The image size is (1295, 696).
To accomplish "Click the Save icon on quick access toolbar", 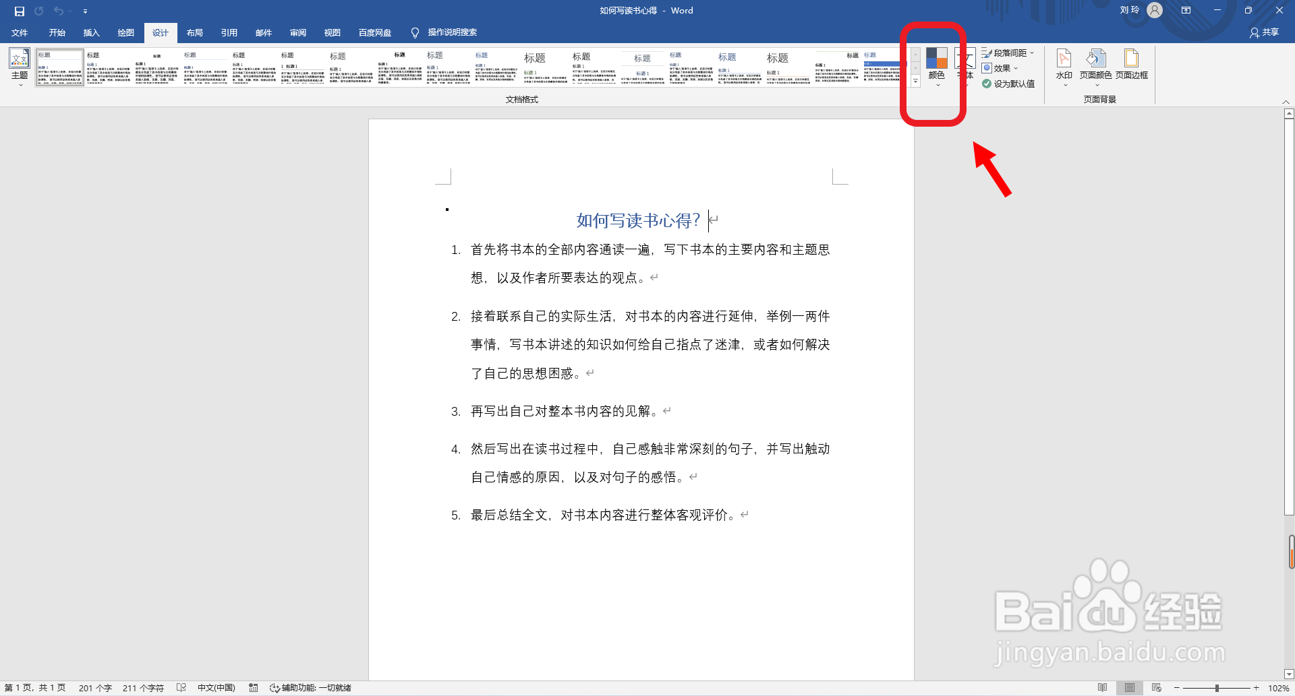I will [x=18, y=11].
